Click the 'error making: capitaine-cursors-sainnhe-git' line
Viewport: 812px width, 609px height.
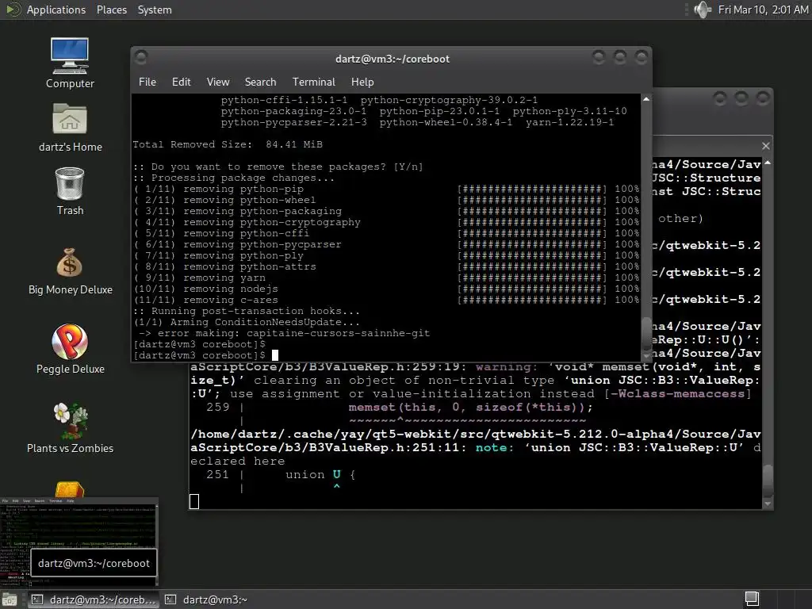coord(285,334)
